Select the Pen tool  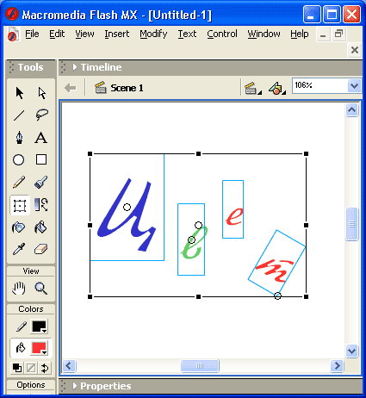pos(19,138)
